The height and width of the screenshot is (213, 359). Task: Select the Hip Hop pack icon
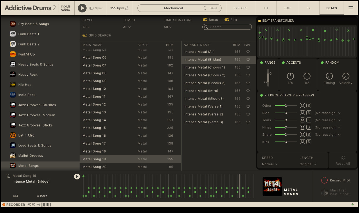pos(13,85)
